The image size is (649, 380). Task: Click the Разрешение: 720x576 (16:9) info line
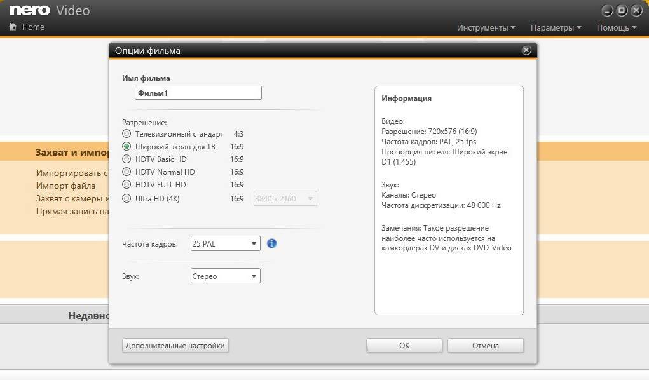click(429, 131)
